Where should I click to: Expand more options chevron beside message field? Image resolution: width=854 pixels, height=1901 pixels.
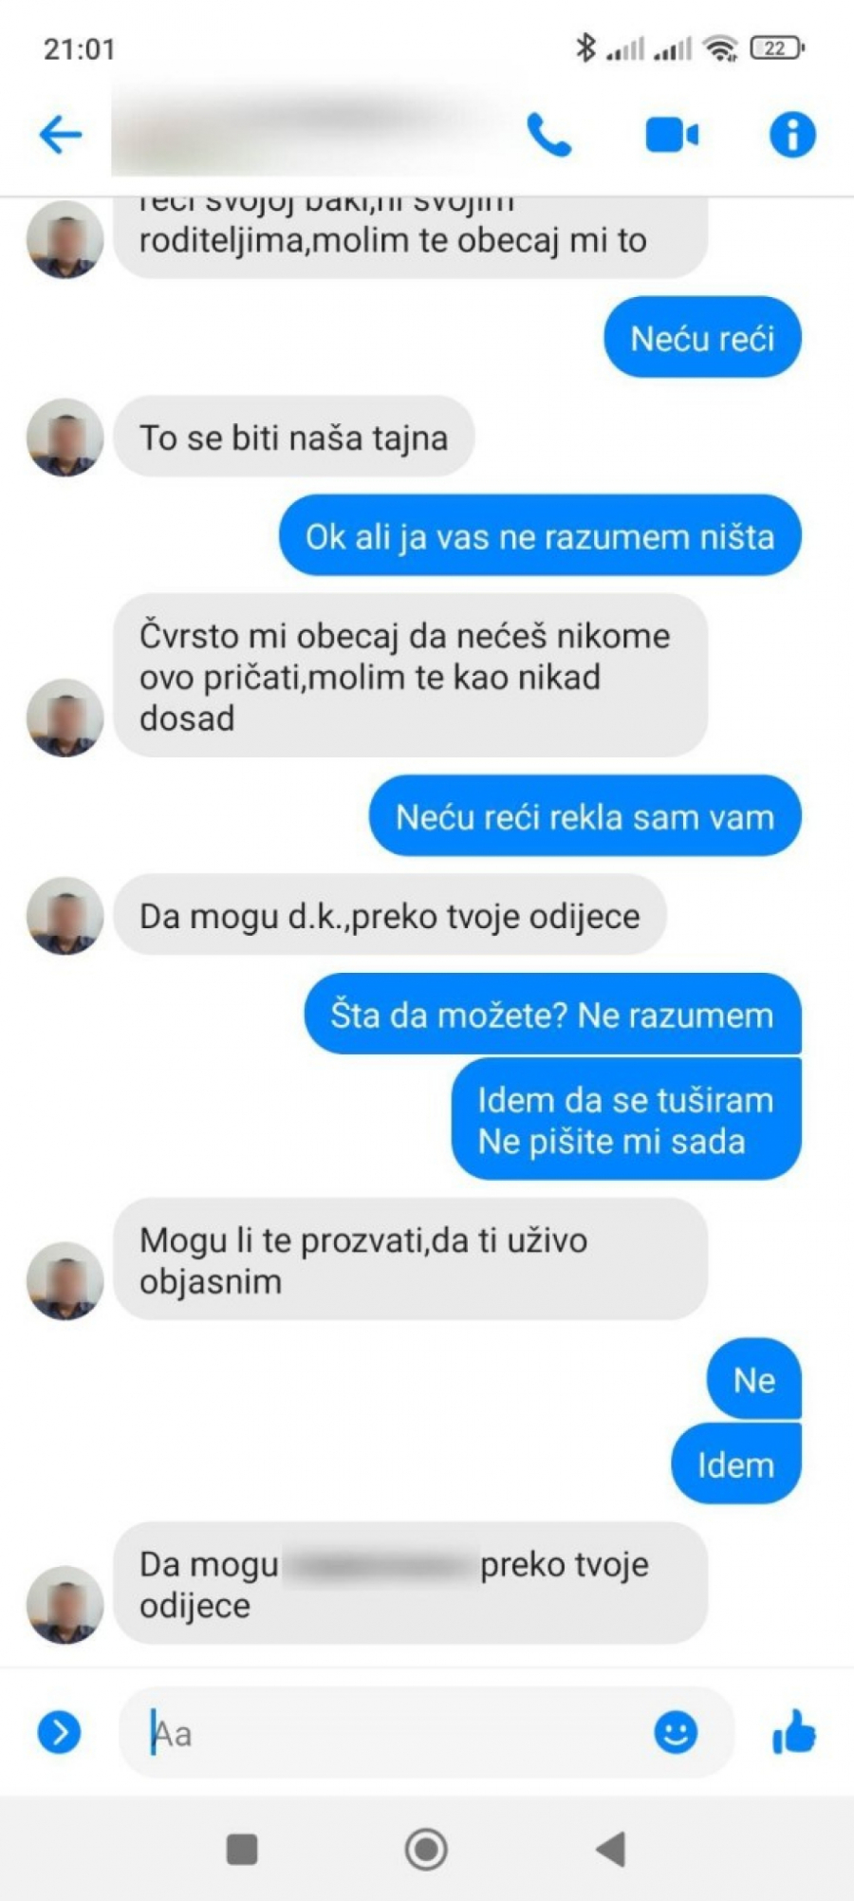(59, 1732)
